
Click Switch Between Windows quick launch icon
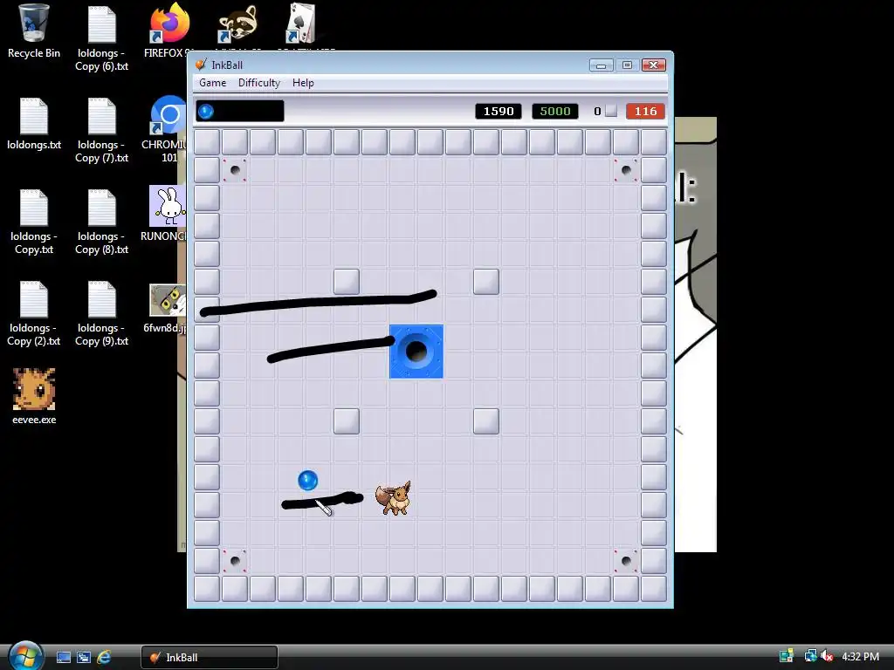coord(84,657)
